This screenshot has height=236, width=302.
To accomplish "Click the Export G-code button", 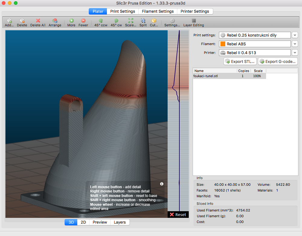I will click(278, 61).
